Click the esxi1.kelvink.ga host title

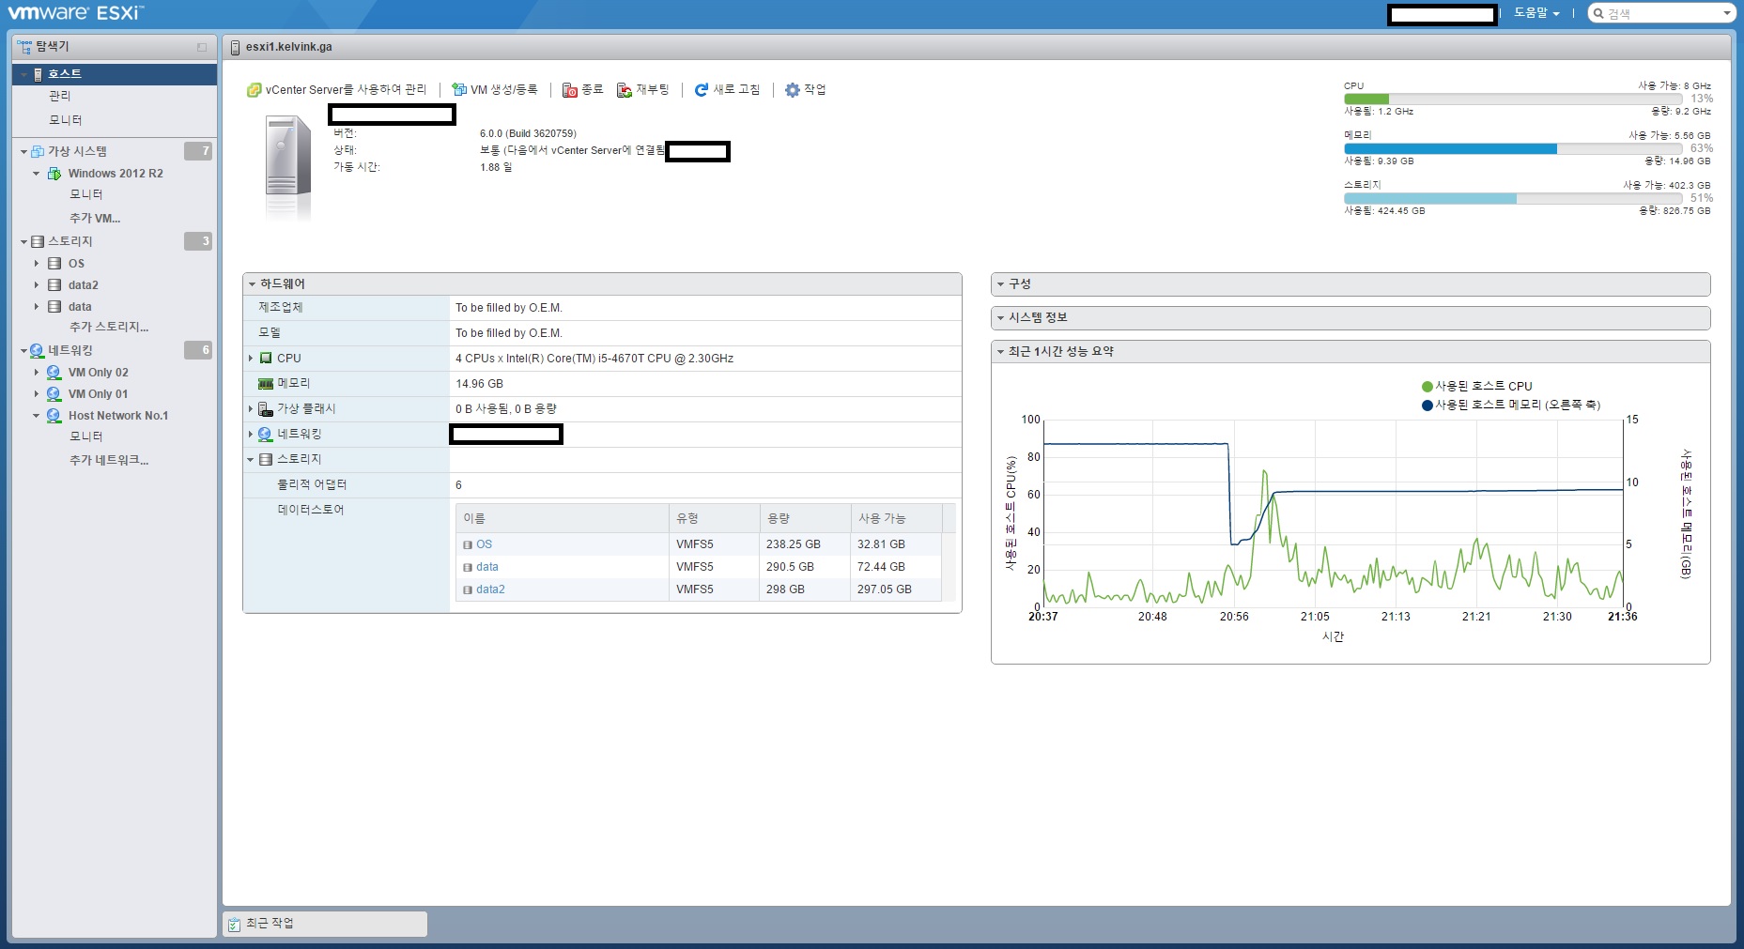click(x=288, y=47)
